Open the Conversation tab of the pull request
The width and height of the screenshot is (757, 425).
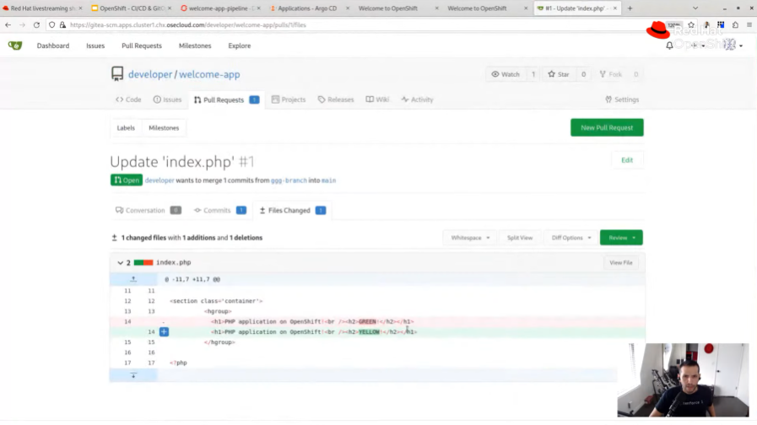coord(149,210)
